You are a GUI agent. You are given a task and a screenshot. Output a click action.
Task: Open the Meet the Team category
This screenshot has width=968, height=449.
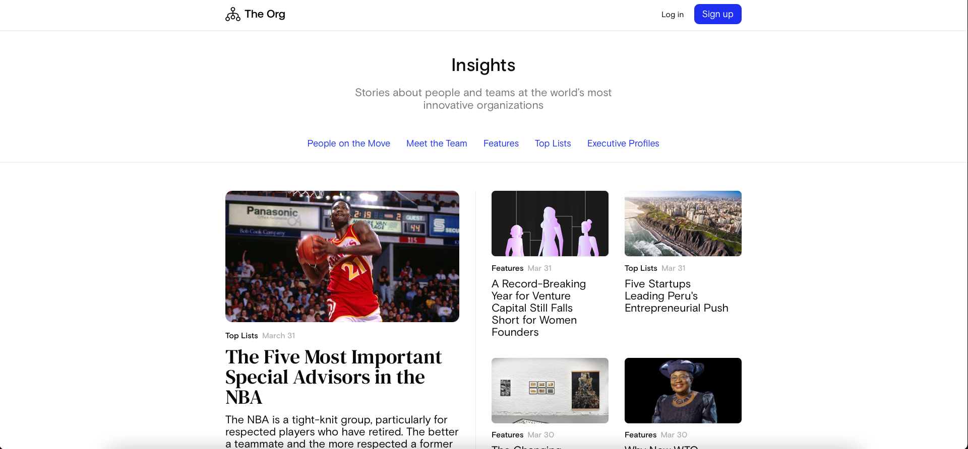tap(437, 143)
